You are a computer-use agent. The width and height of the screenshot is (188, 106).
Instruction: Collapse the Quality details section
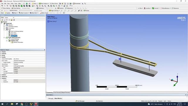tap(1, 57)
